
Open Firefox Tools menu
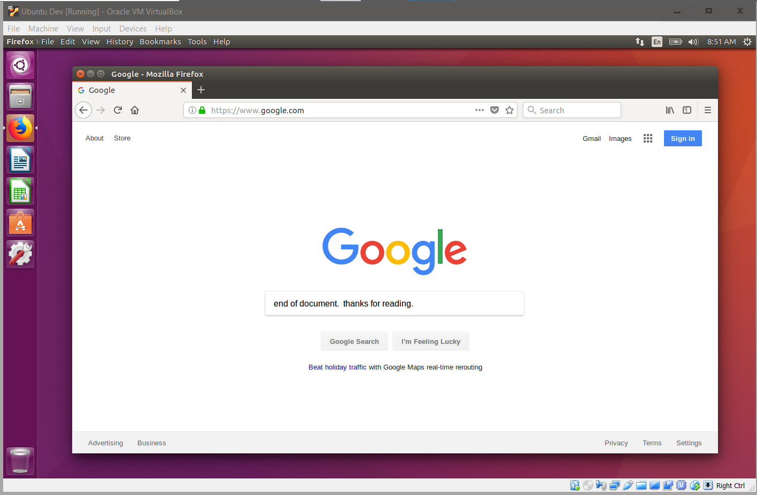pyautogui.click(x=197, y=42)
